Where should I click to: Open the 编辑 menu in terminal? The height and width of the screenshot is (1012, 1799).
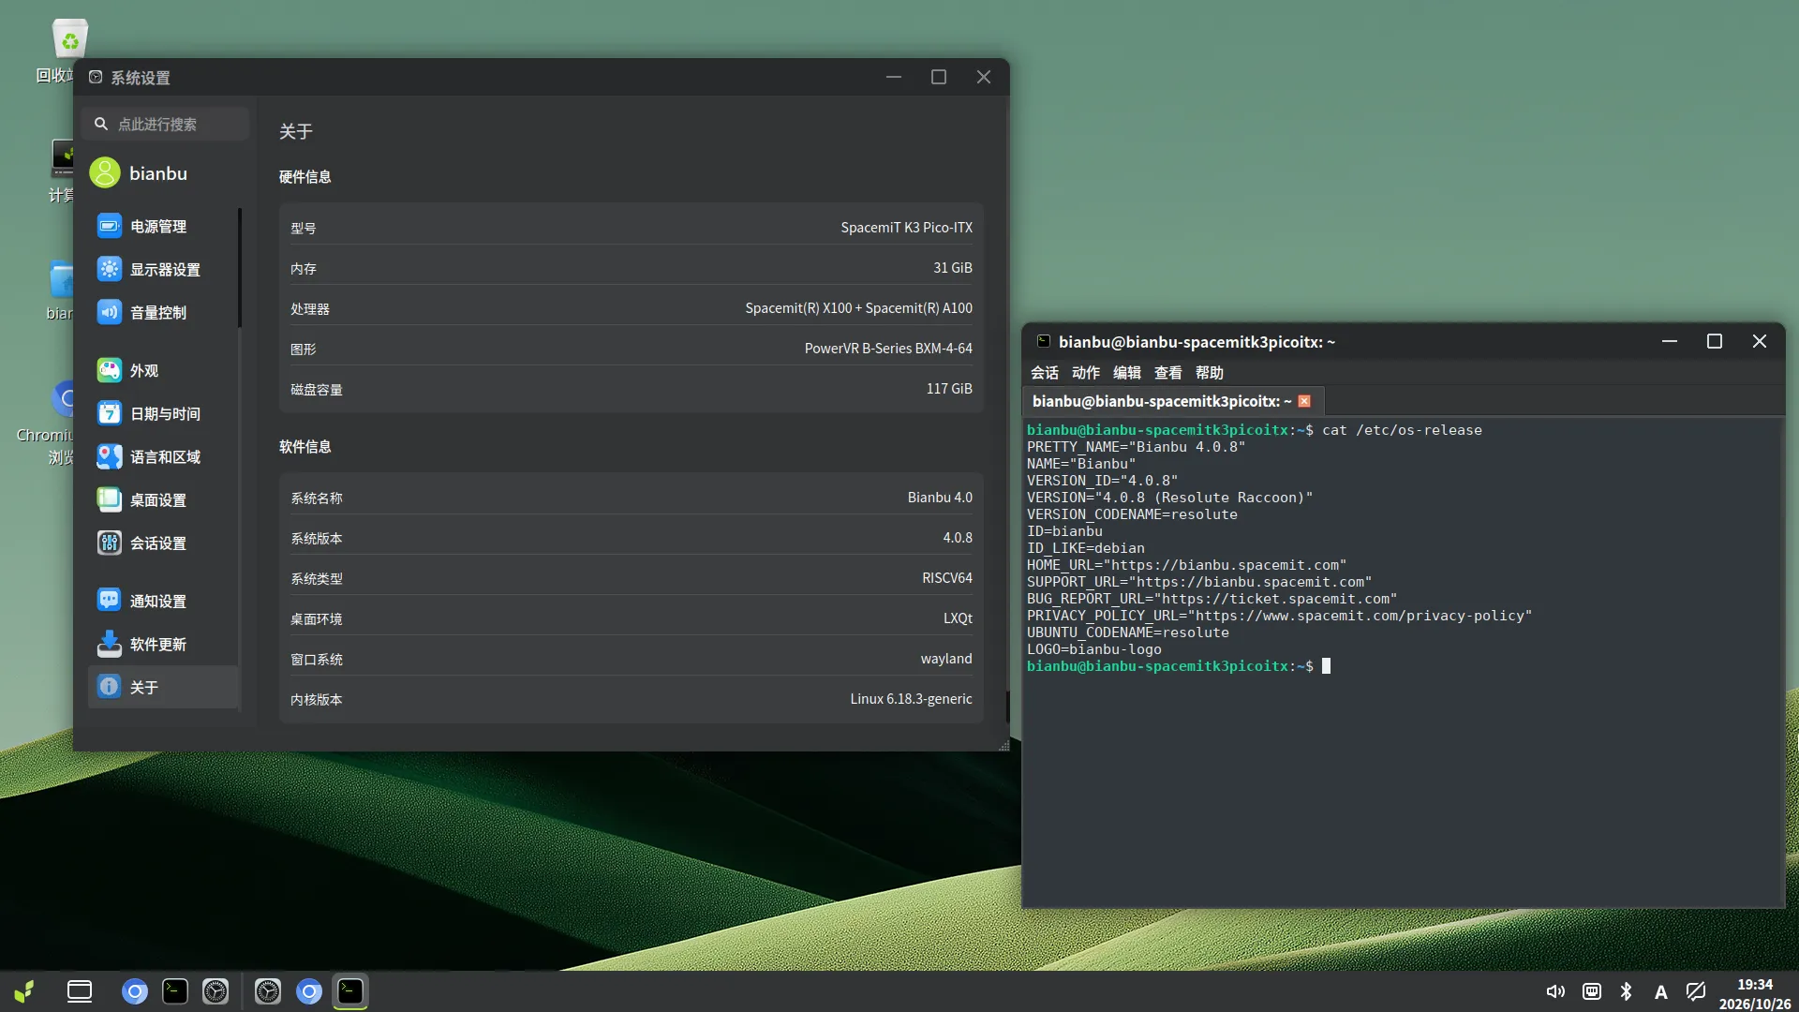1127,373
